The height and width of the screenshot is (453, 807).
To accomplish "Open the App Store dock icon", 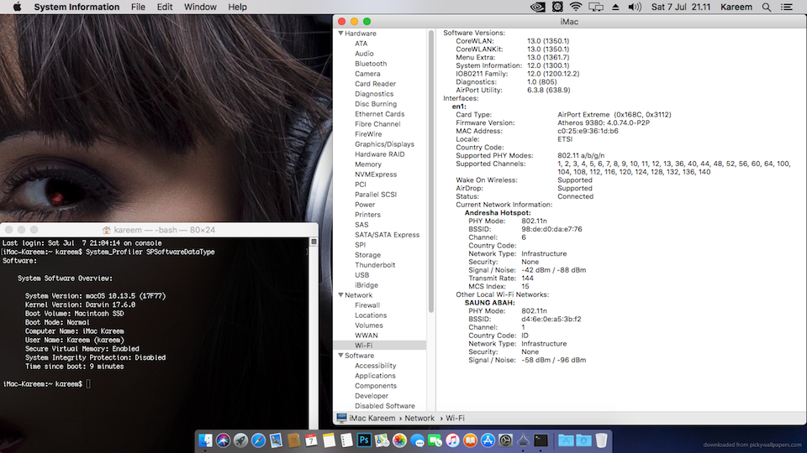I will [x=488, y=440].
